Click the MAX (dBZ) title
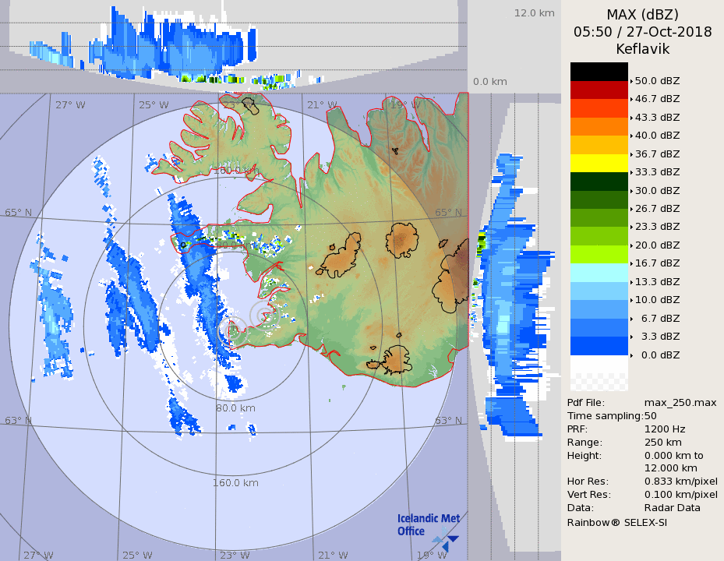Image resolution: width=724 pixels, height=561 pixels. tap(642, 14)
